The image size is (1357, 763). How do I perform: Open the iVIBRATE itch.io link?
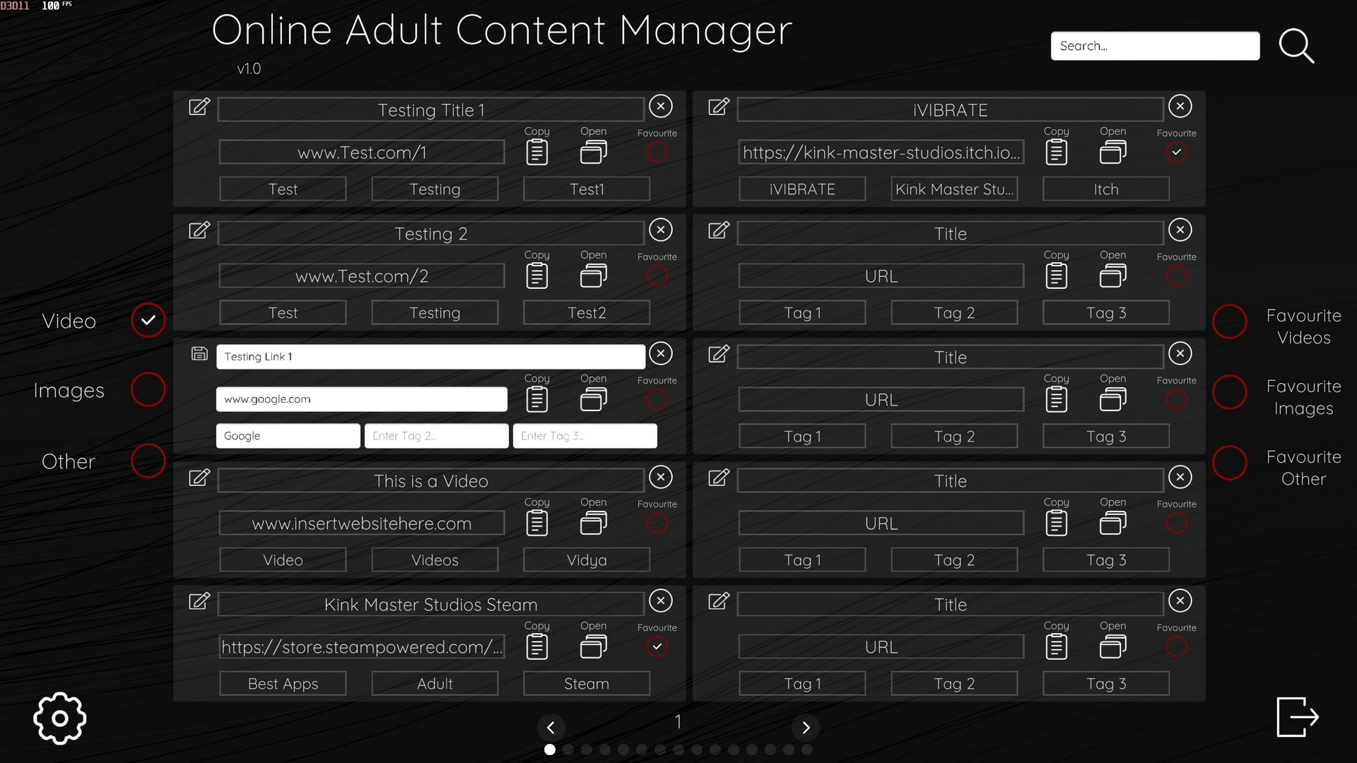point(1112,151)
